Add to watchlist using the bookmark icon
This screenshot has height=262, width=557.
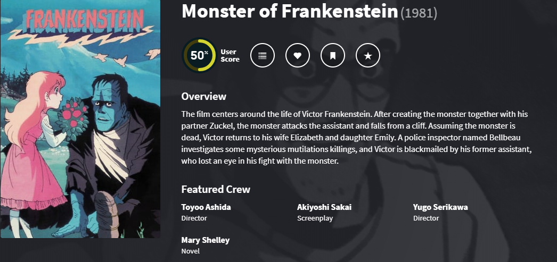(x=333, y=55)
